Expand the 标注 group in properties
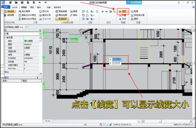Image resolution: width=196 pixels, height=128 pixels. [5, 72]
